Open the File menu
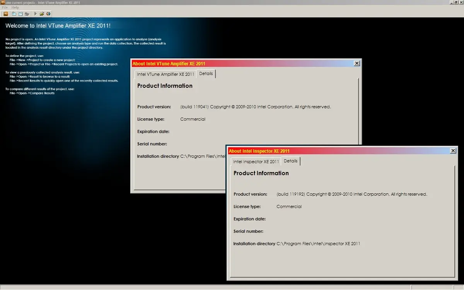 point(5,7)
